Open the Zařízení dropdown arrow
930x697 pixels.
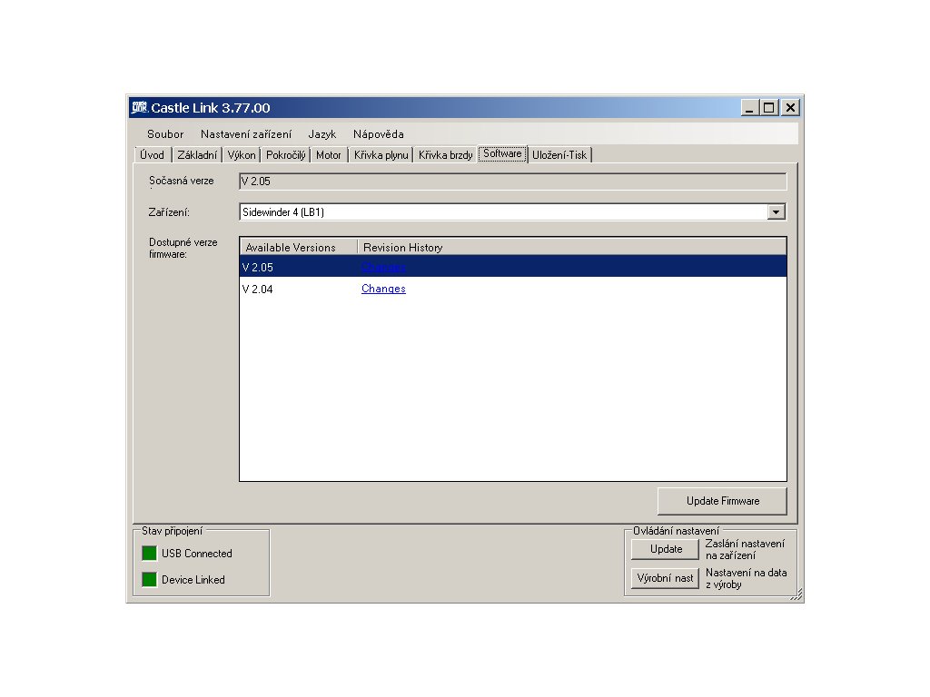coord(776,212)
